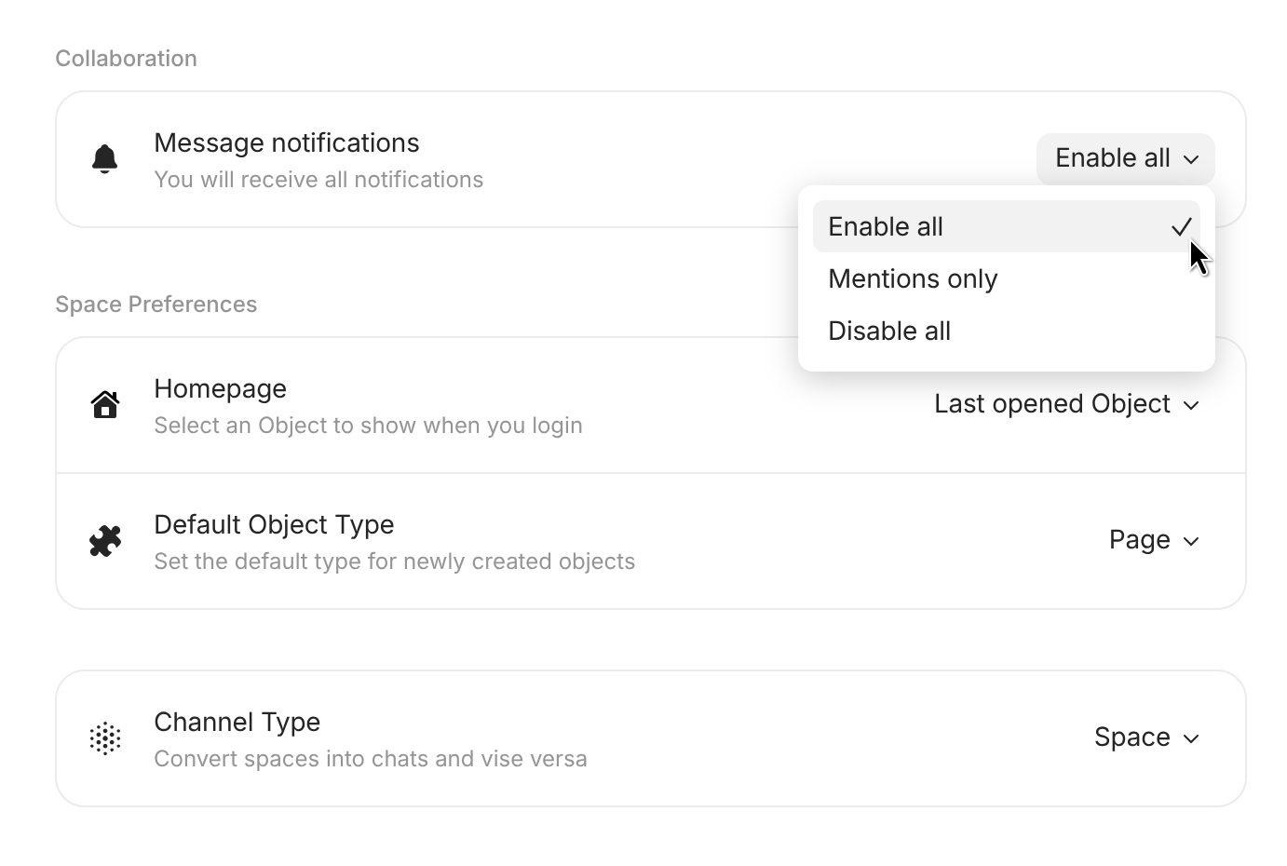Click the Collaboration section heading
1287x866 pixels.
(126, 59)
